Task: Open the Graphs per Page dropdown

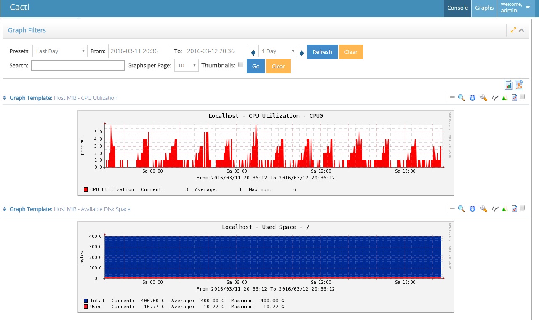Action: pos(186,65)
